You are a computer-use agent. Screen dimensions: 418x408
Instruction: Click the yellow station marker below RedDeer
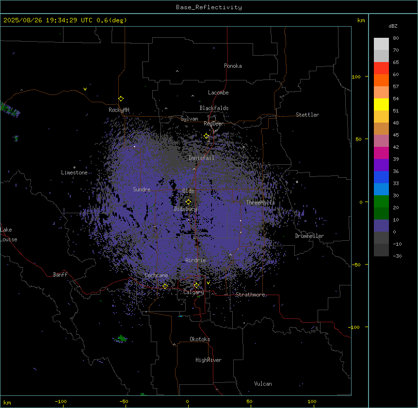206,136
